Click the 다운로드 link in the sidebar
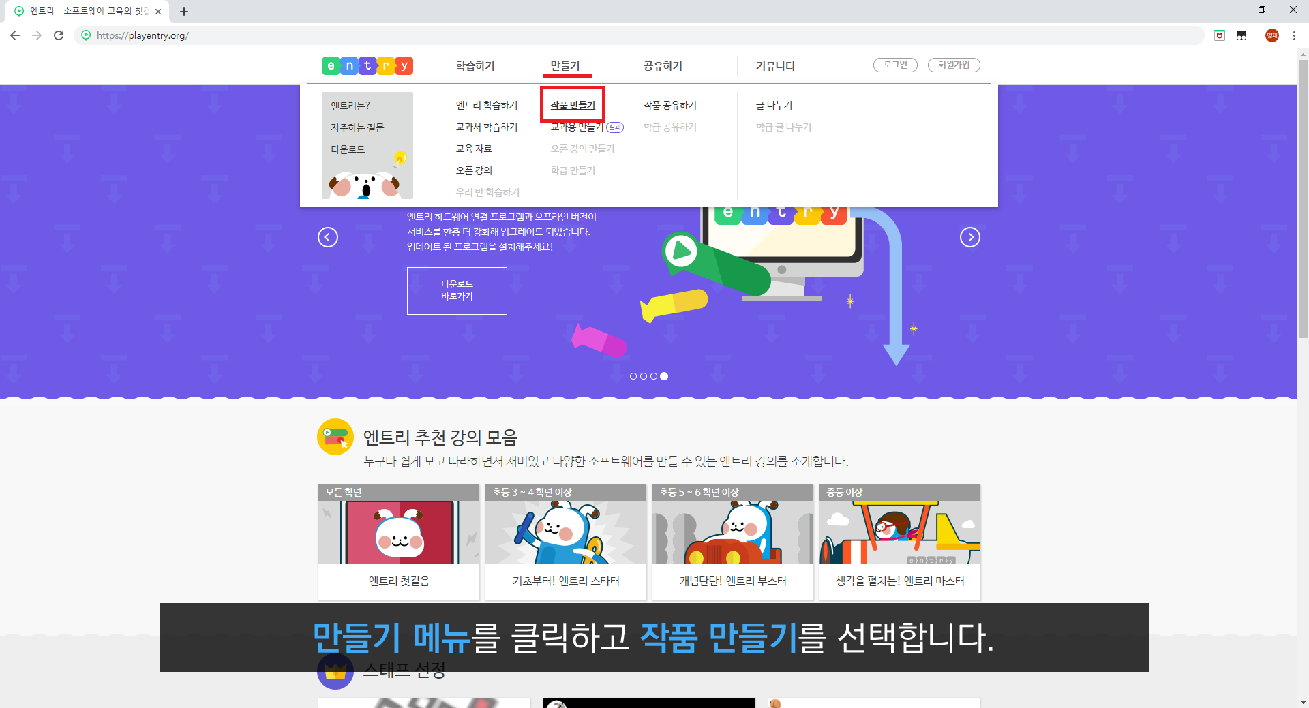Viewport: 1309px width, 708px height. (348, 149)
